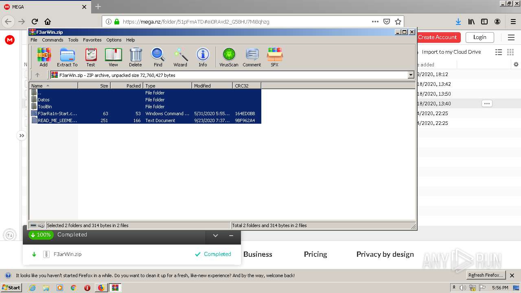This screenshot has width=521, height=293.
Task: Sort by Modified column header
Action: pos(212,85)
